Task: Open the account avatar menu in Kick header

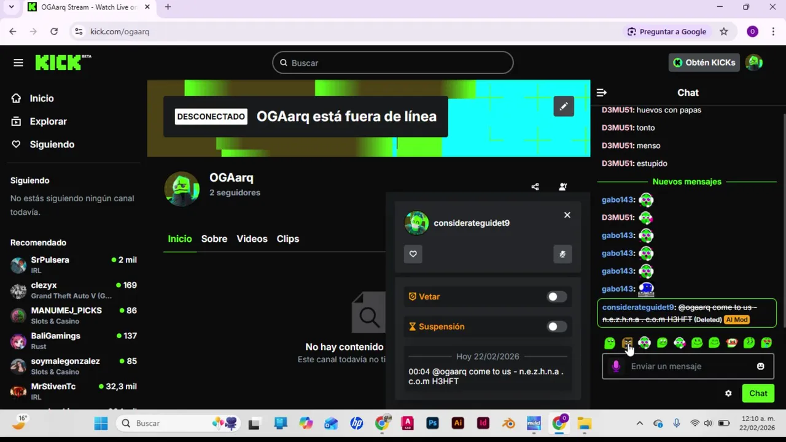Action: tap(754, 63)
